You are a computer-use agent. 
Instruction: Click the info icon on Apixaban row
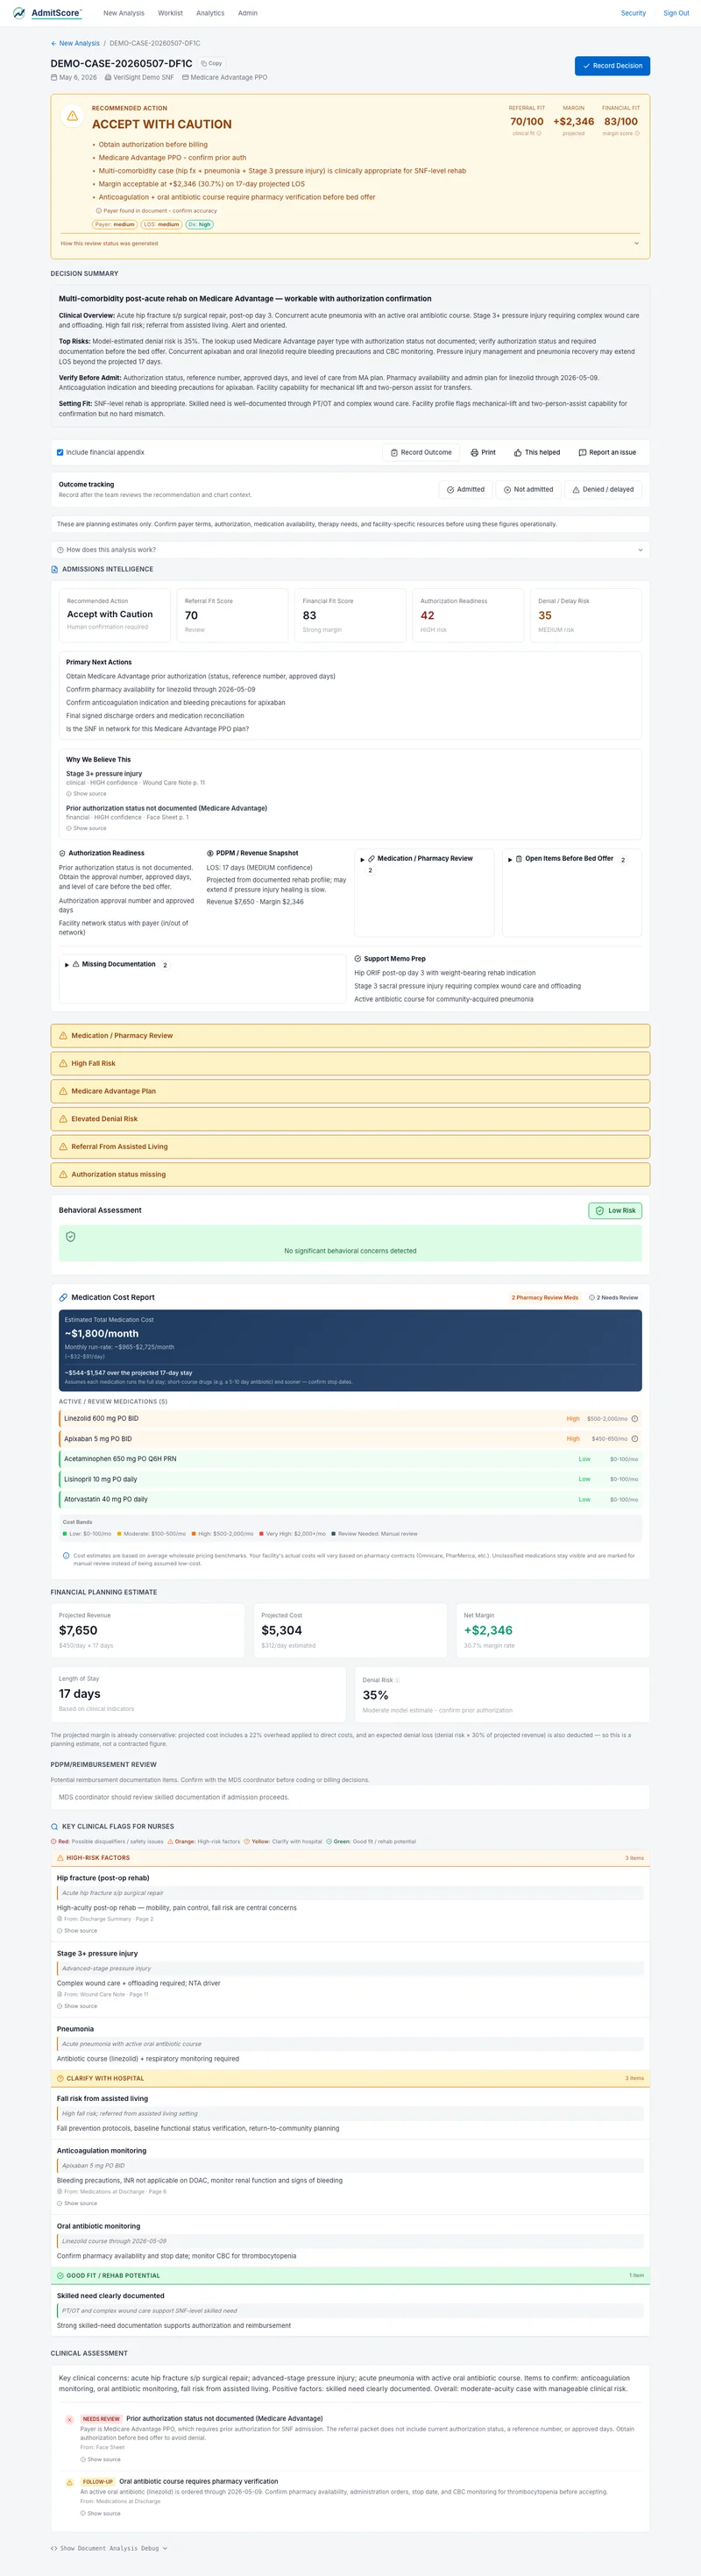[x=635, y=1438]
